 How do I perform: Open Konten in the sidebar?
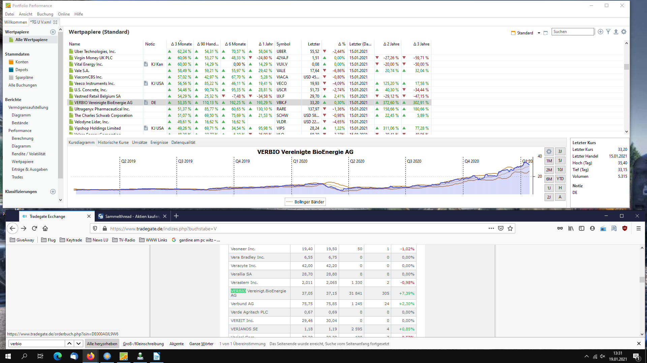[x=22, y=62]
